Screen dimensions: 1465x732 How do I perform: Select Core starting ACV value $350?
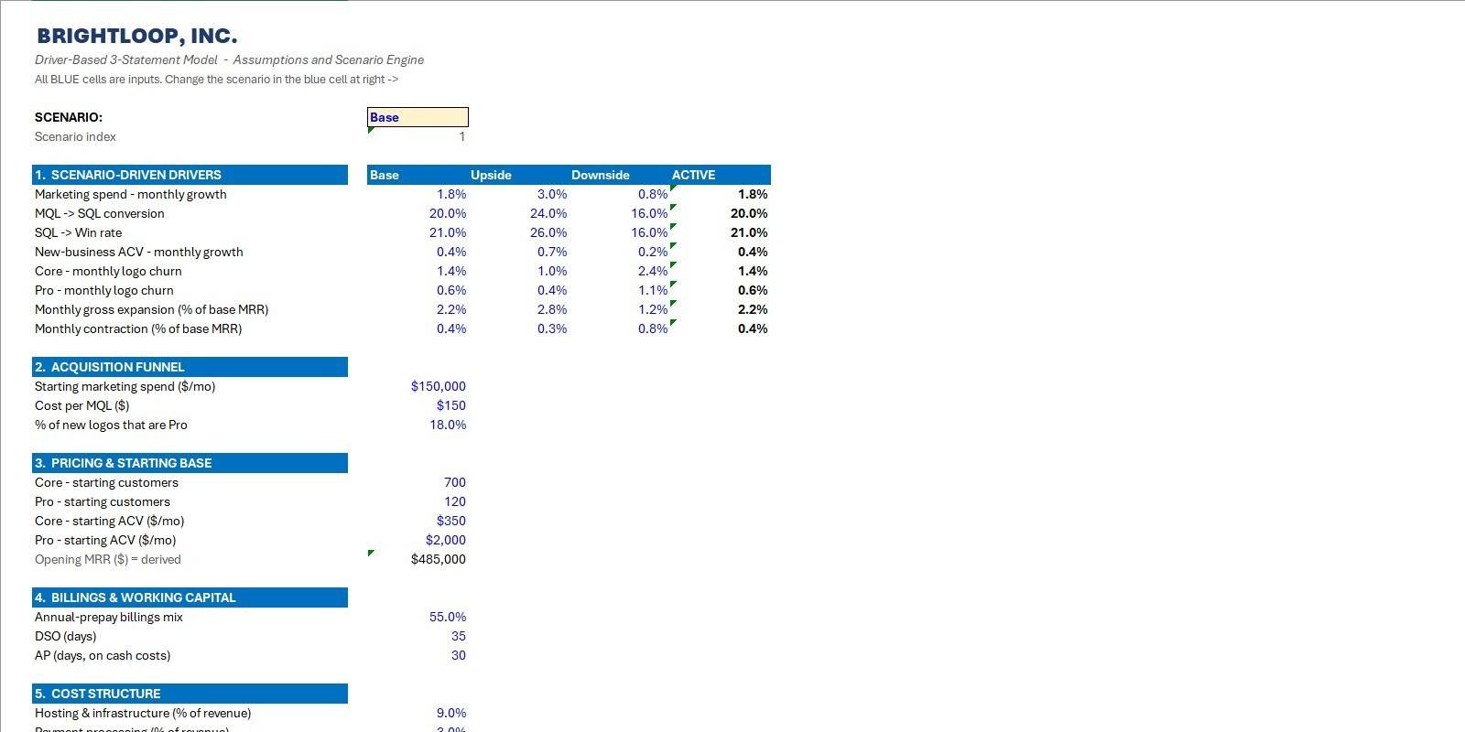click(x=451, y=521)
